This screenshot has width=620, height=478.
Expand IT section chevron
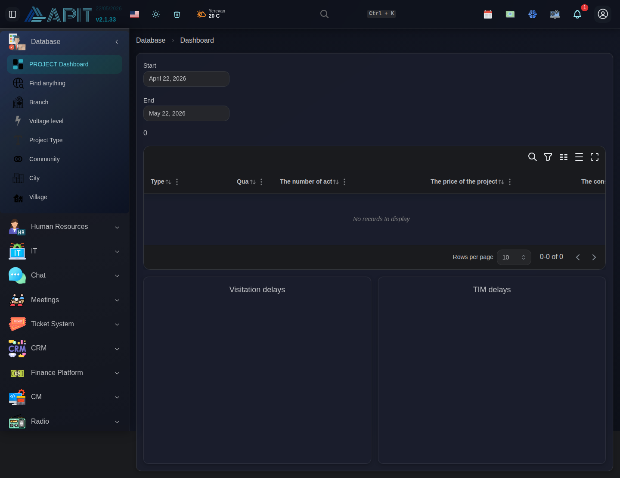(x=117, y=251)
